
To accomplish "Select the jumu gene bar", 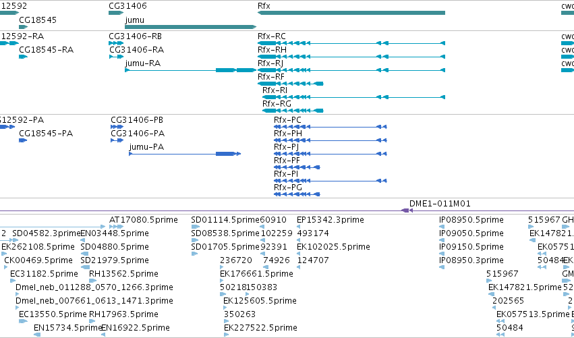I will click(190, 27).
